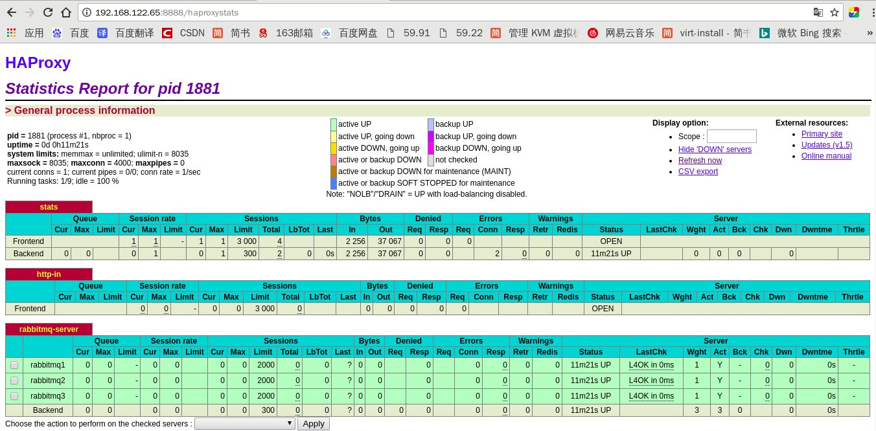Check the rabbitmq1 server checkbox

pyautogui.click(x=14, y=365)
